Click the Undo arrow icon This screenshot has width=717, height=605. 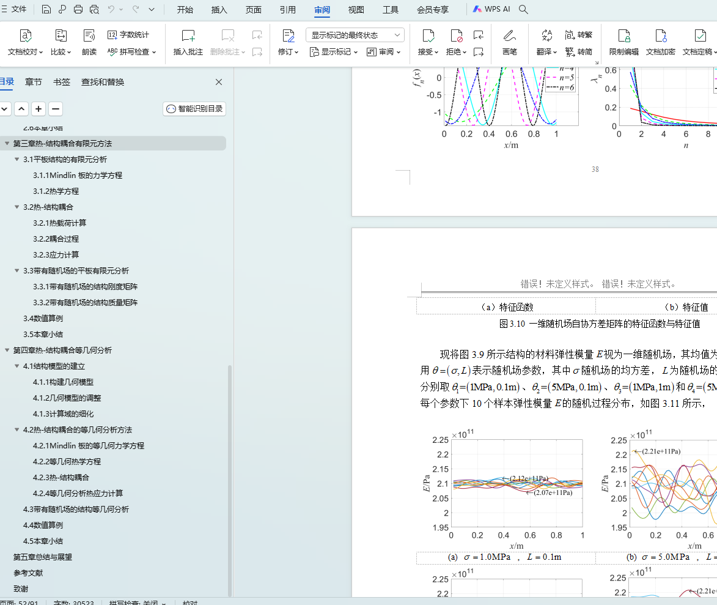point(111,9)
